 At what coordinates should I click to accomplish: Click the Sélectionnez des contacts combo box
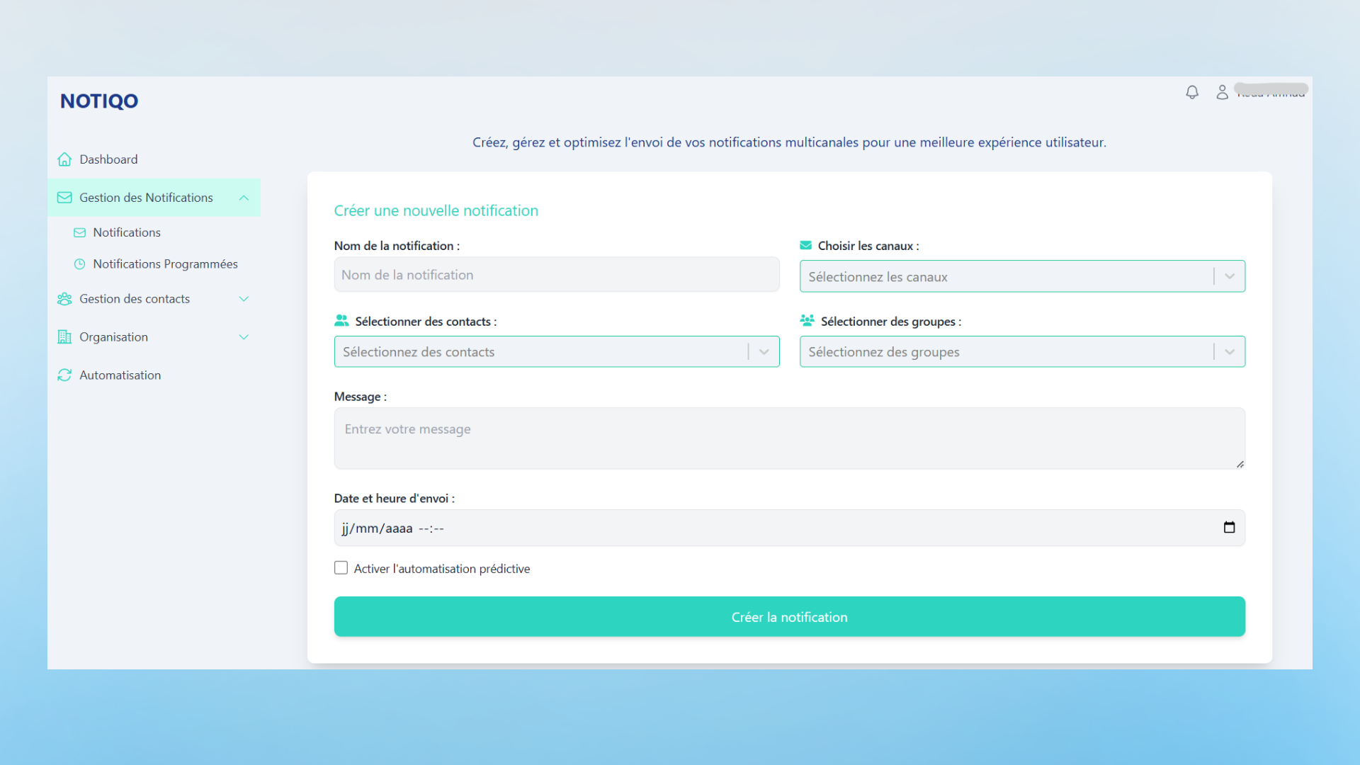[x=557, y=352]
